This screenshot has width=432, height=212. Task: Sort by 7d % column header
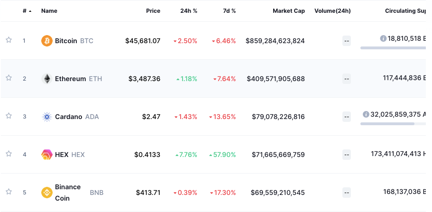[x=229, y=11]
